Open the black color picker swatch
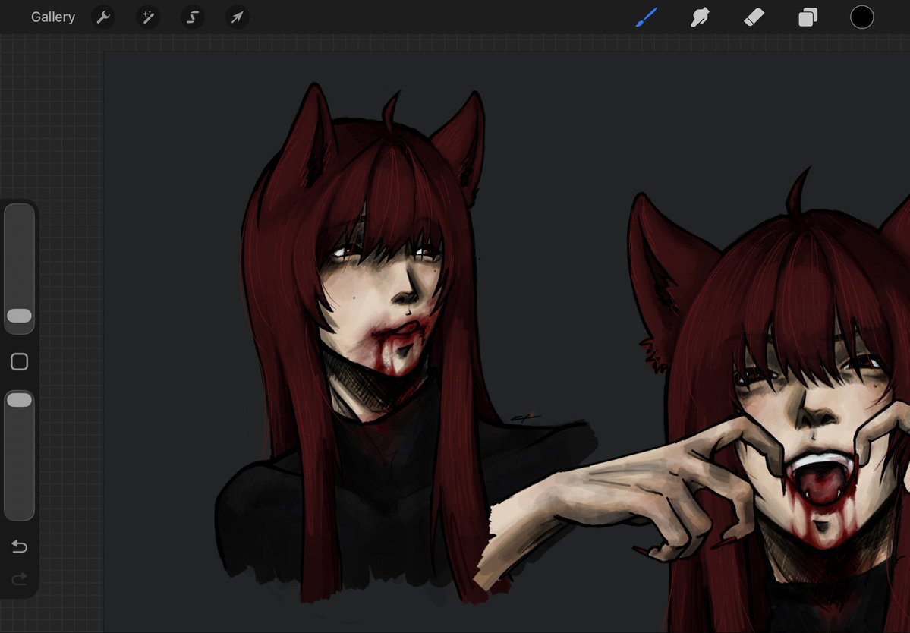Viewport: 910px width, 633px height. tap(862, 17)
